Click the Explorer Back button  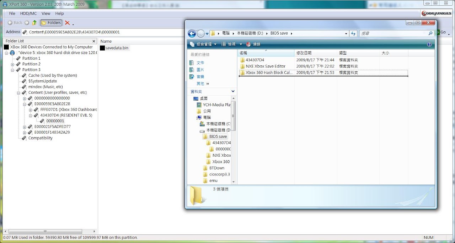point(192,34)
